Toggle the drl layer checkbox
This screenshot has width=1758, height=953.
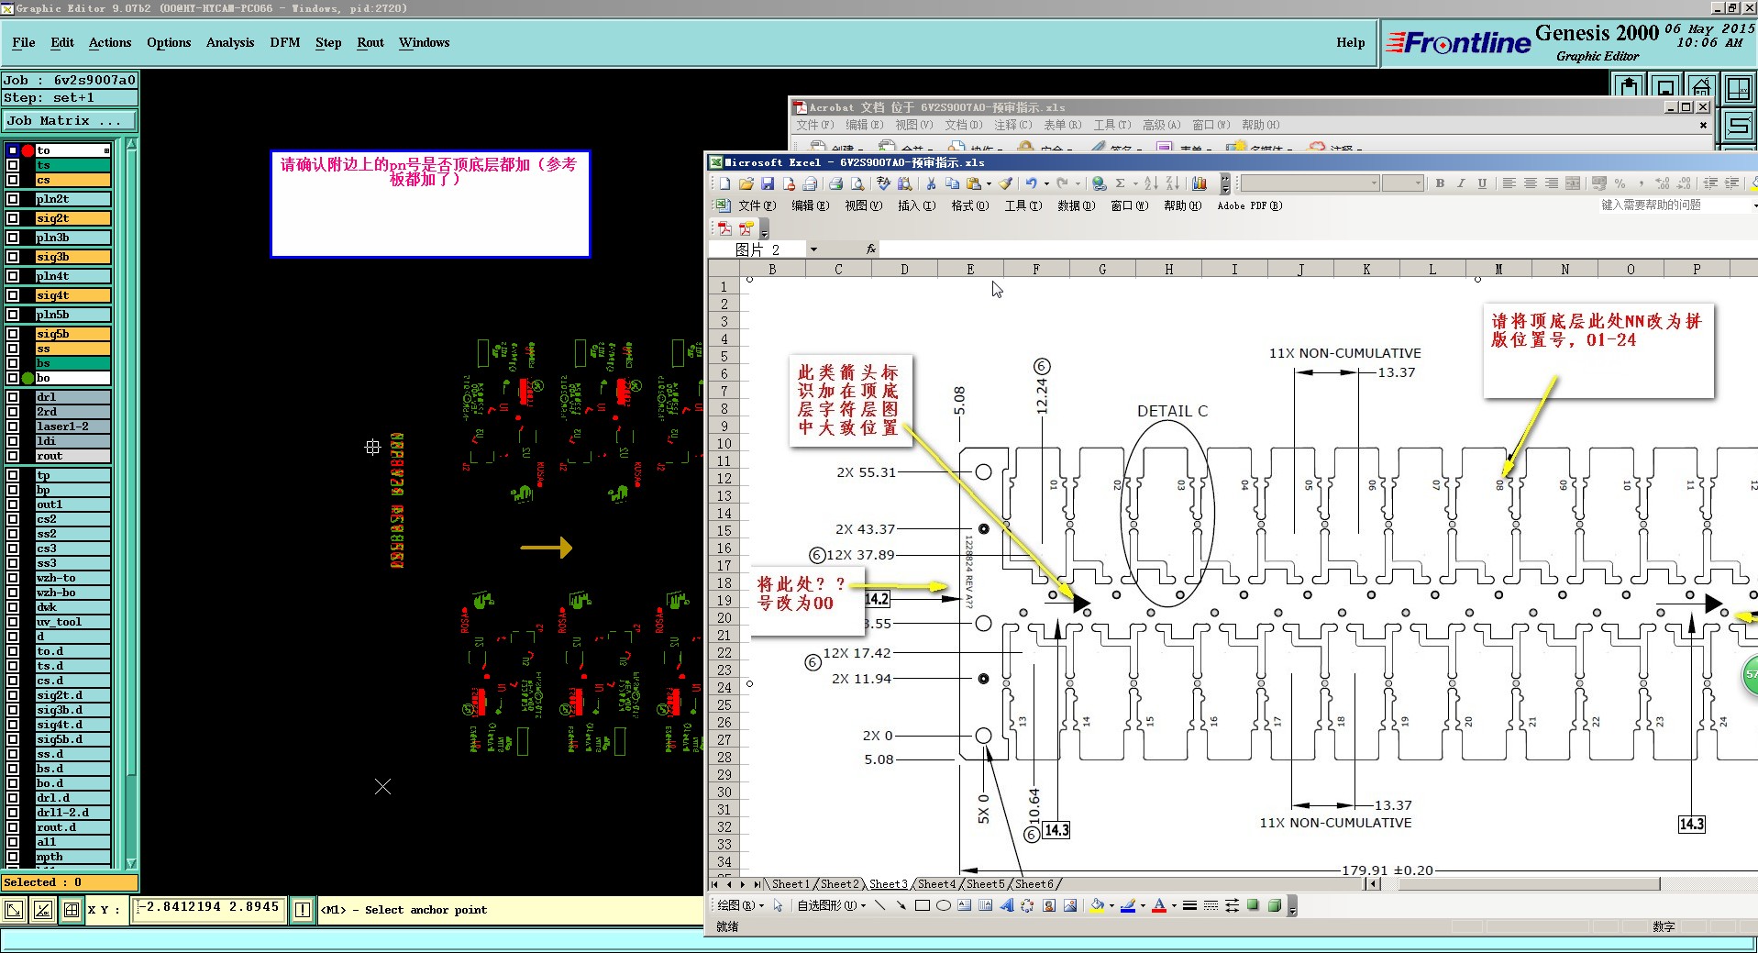pos(13,397)
